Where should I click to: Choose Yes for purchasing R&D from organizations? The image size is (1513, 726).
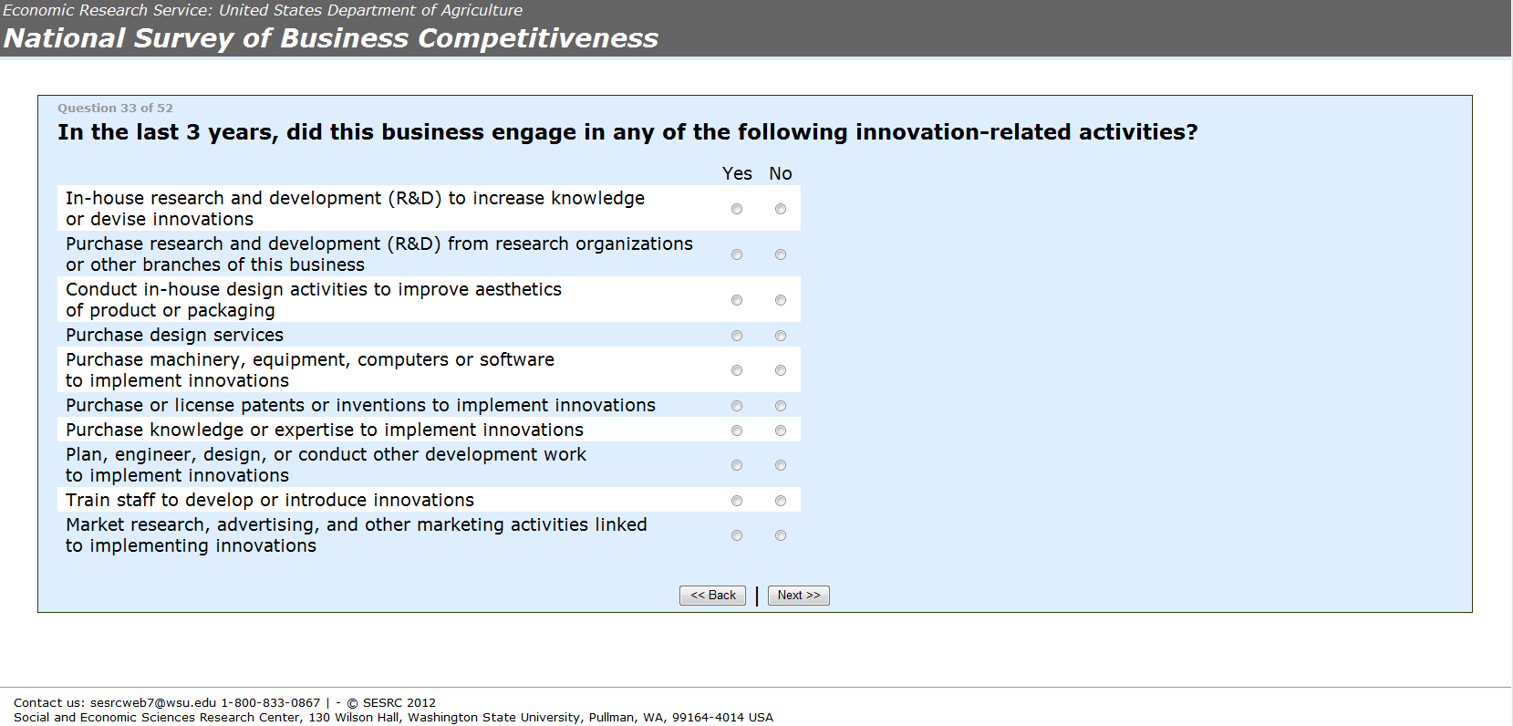coord(737,254)
